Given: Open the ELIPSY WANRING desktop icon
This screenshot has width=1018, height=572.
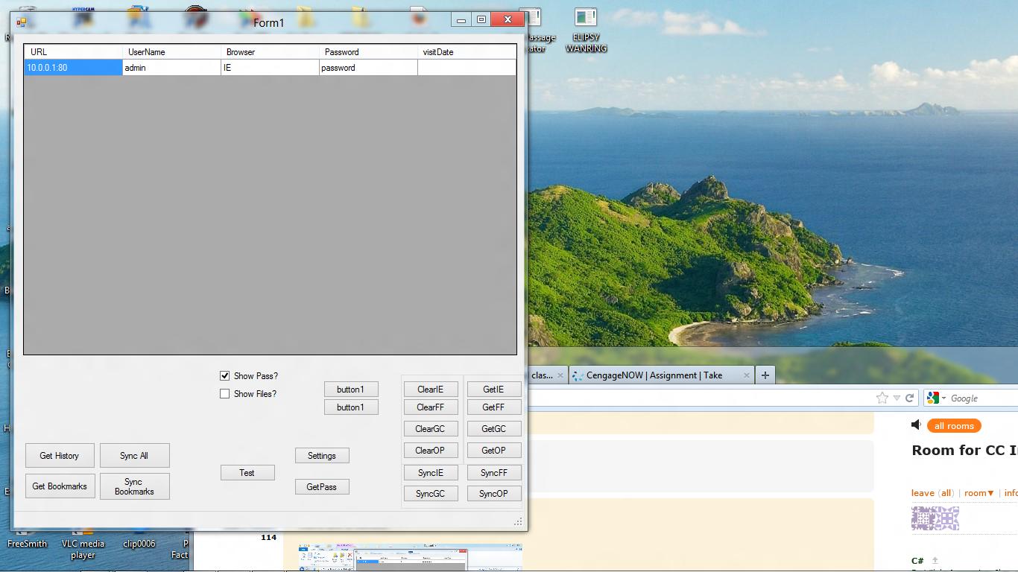Looking at the screenshot, I should point(586,30).
